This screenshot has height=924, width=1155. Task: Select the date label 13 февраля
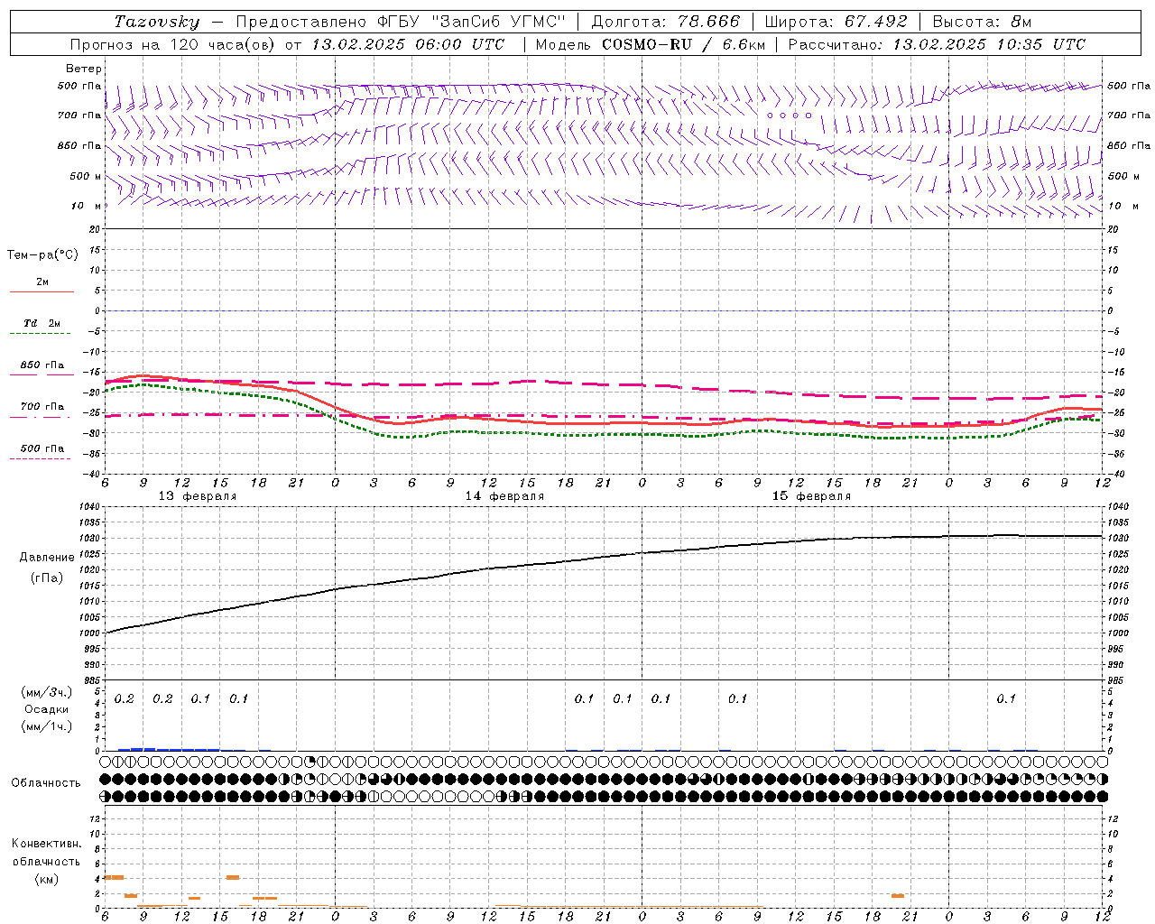pos(198,496)
